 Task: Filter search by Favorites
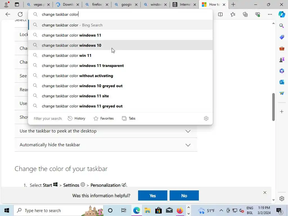(x=103, y=118)
